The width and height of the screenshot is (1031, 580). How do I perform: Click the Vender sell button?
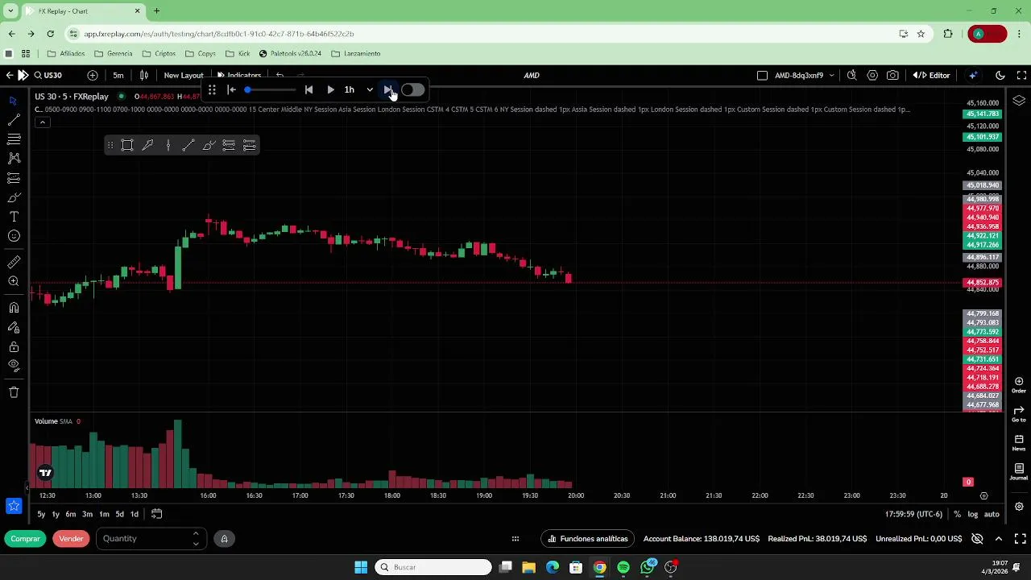71,539
